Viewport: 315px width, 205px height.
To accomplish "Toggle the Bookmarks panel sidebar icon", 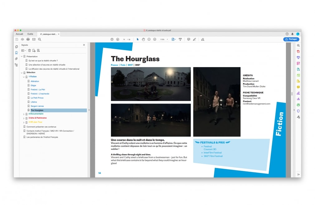I will pyautogui.click(x=16, y=53).
